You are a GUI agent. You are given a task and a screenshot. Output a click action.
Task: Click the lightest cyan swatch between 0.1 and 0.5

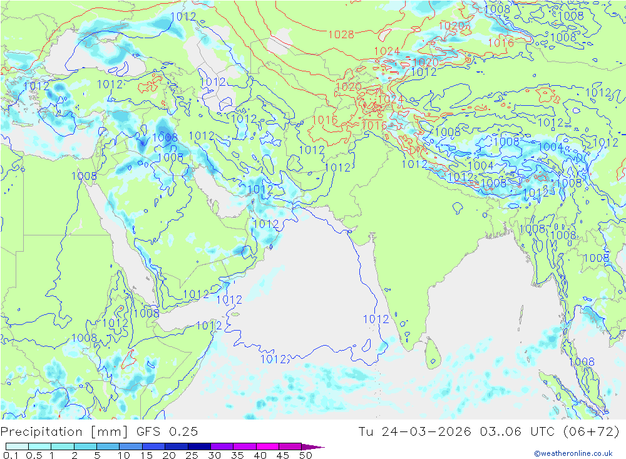tap(17, 446)
